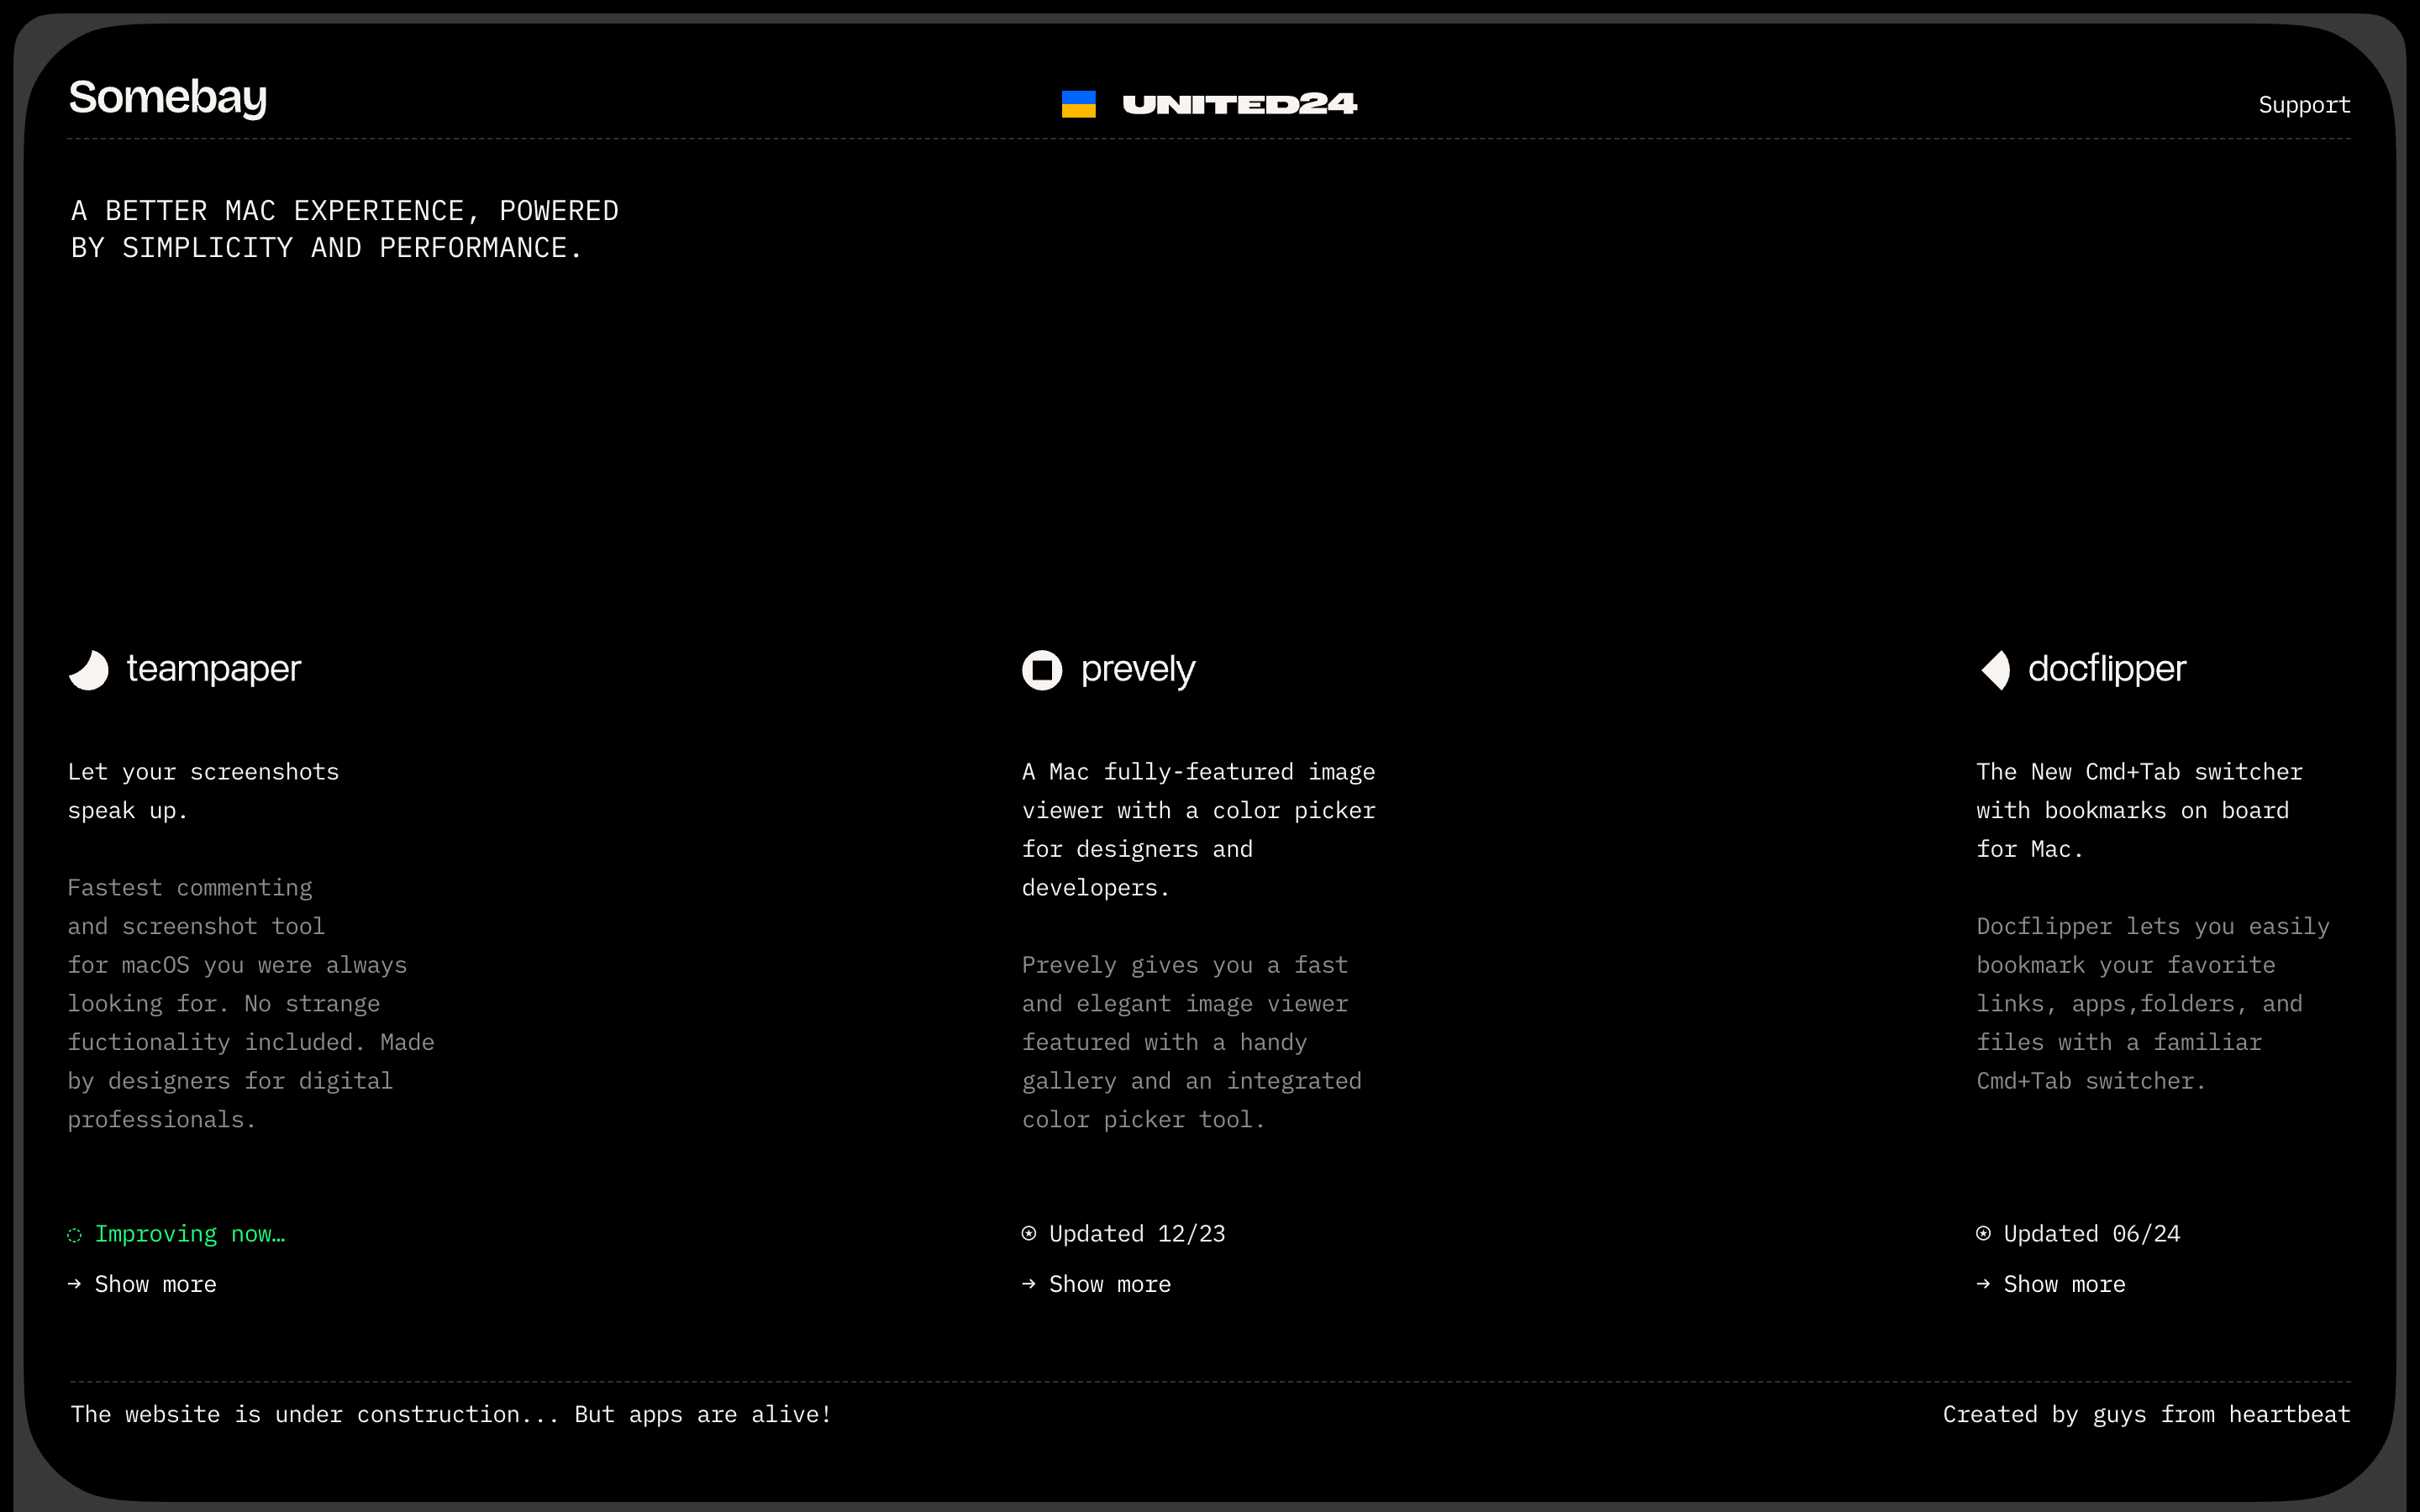Click the prevely circle-square app icon
The width and height of the screenshot is (2420, 1512).
click(1042, 670)
